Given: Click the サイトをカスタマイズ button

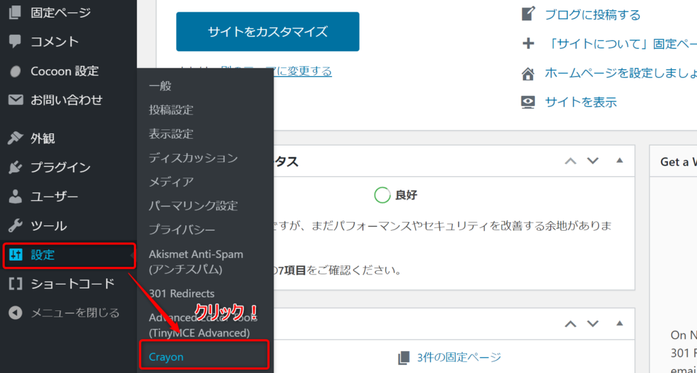Looking at the screenshot, I should click(268, 31).
